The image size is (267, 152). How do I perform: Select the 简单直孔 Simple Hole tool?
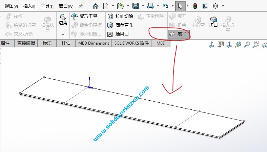pos(120,25)
